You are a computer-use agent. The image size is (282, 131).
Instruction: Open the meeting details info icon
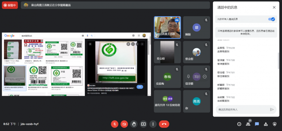[x=239, y=124]
